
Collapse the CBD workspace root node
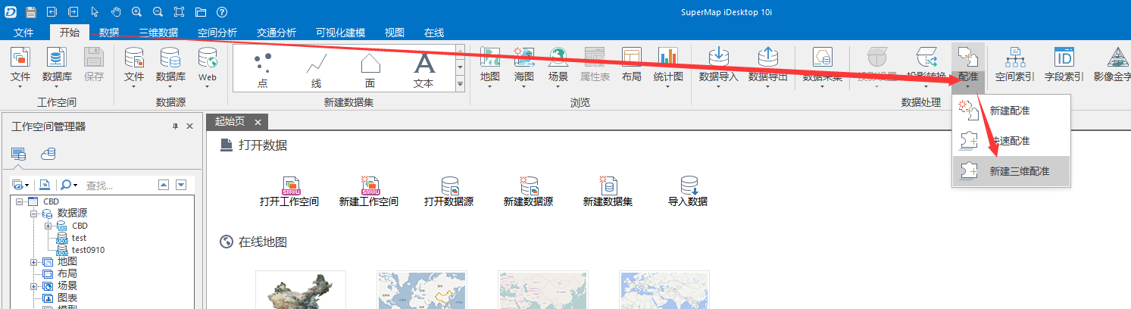(x=19, y=201)
